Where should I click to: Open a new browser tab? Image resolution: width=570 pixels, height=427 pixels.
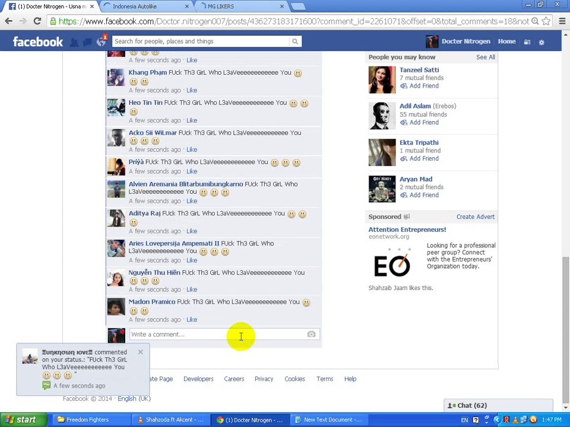[298, 7]
